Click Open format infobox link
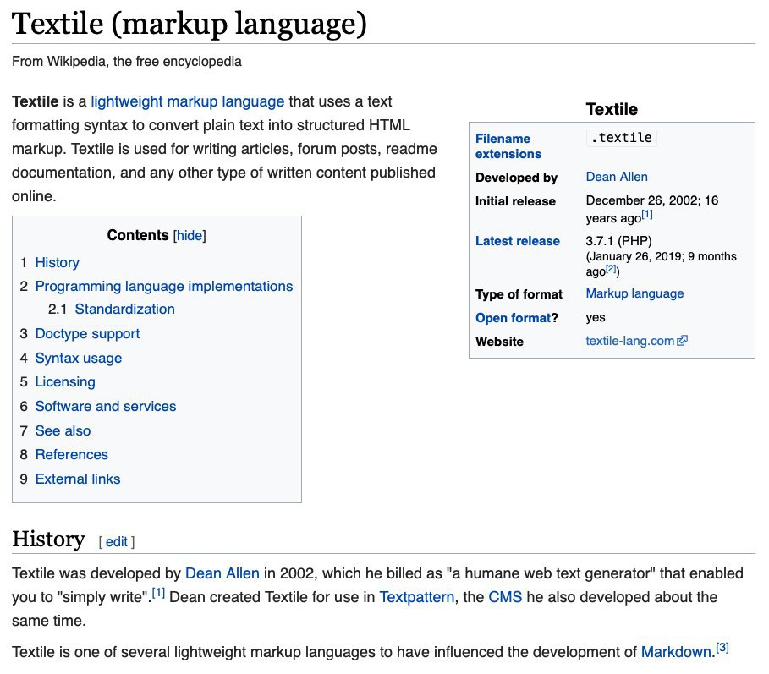Screen dimensions: 769x674 pyautogui.click(x=513, y=318)
